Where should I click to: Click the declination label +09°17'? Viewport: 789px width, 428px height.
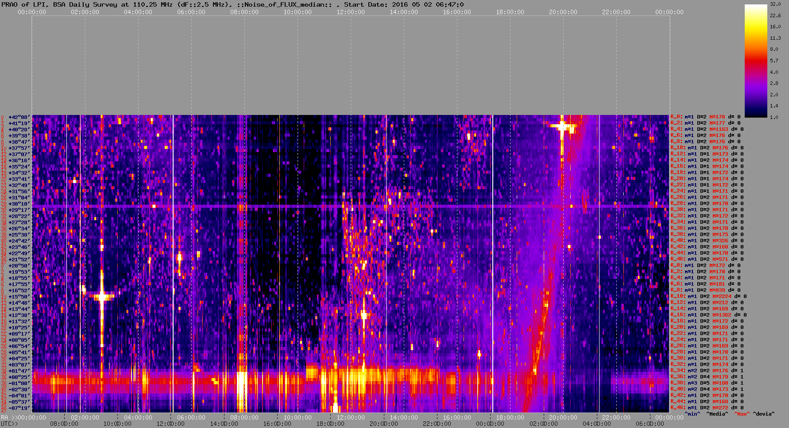click(x=19, y=334)
